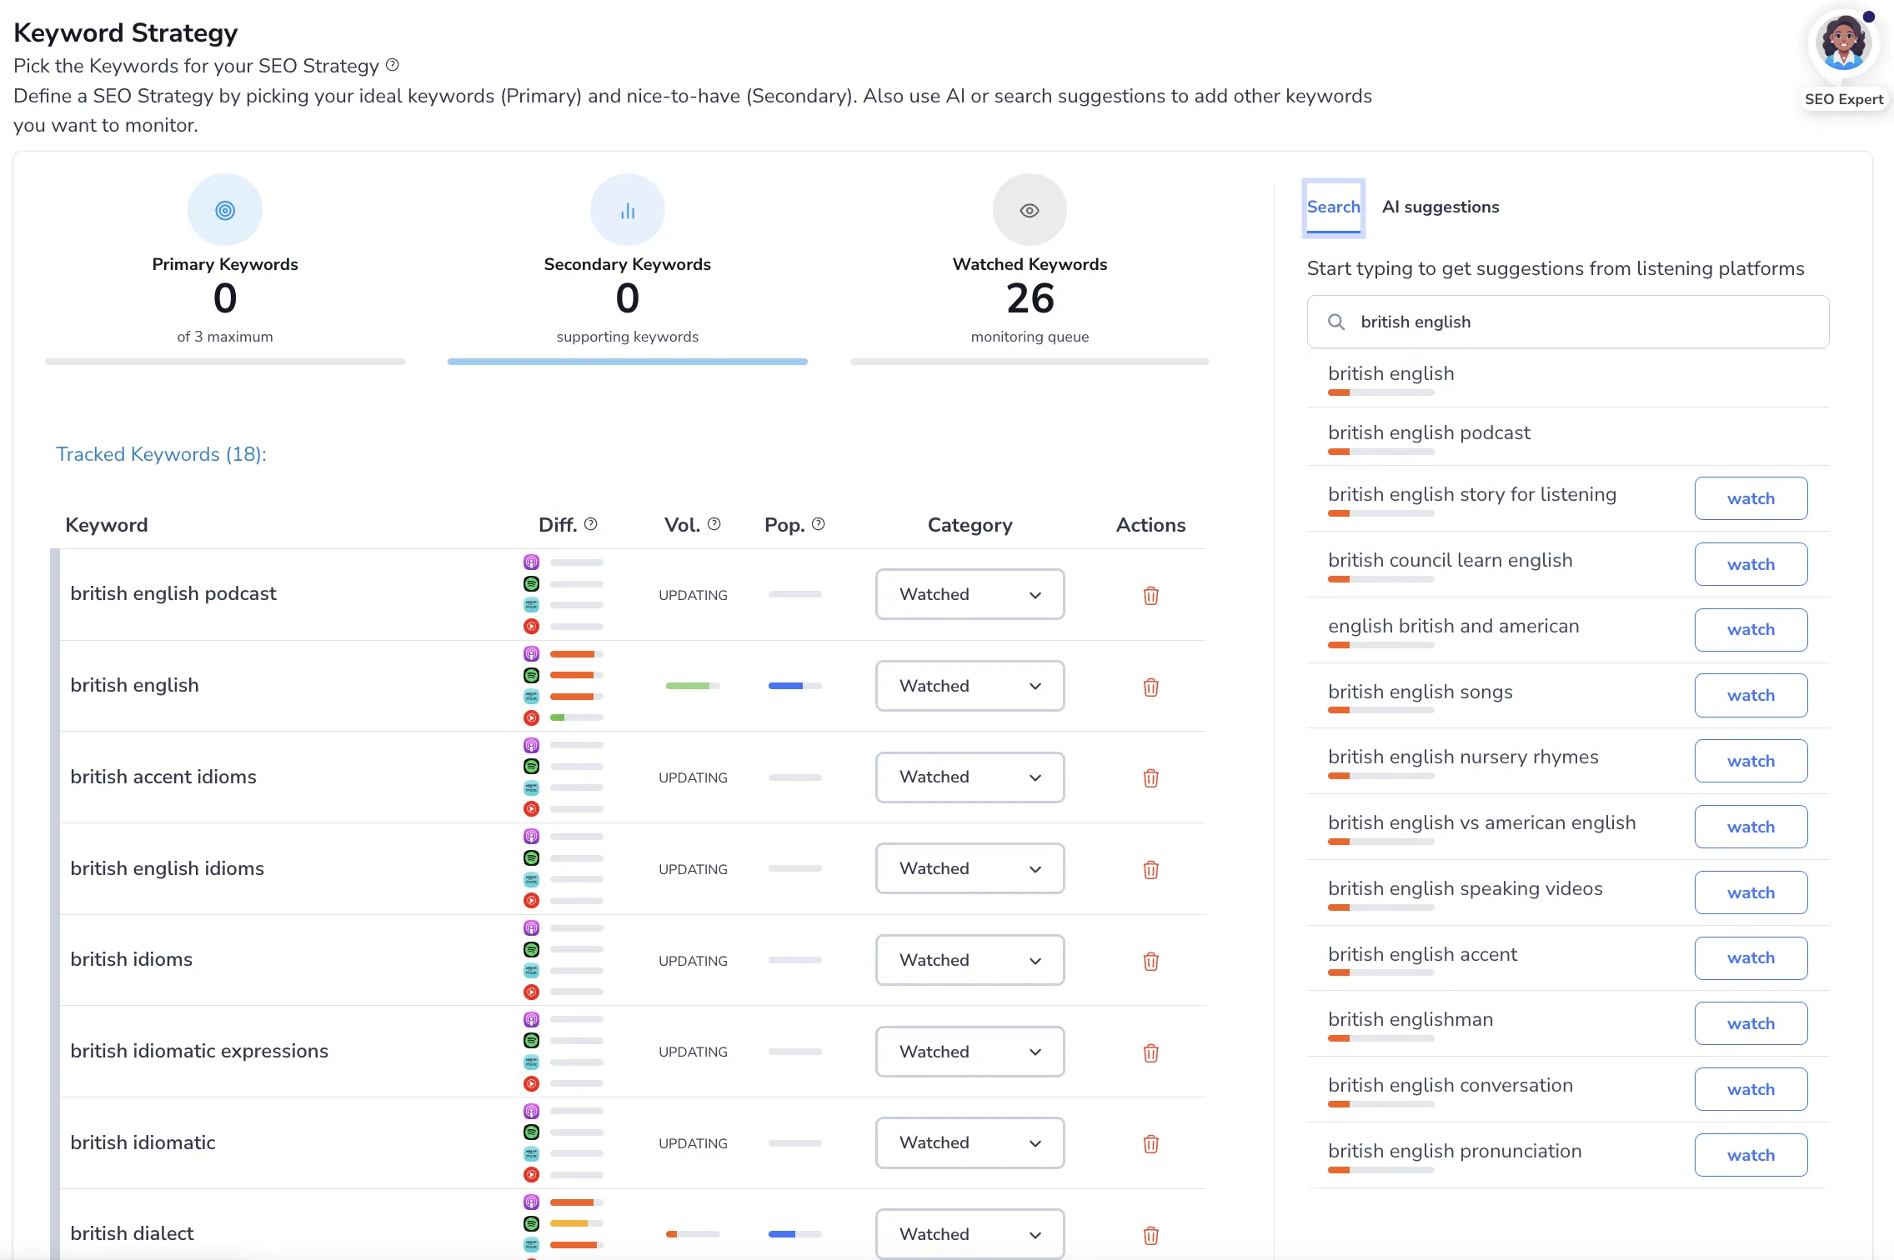Viewport: 1894px width, 1260px height.
Task: Click UPDATING status for british idioms
Action: pyautogui.click(x=693, y=961)
